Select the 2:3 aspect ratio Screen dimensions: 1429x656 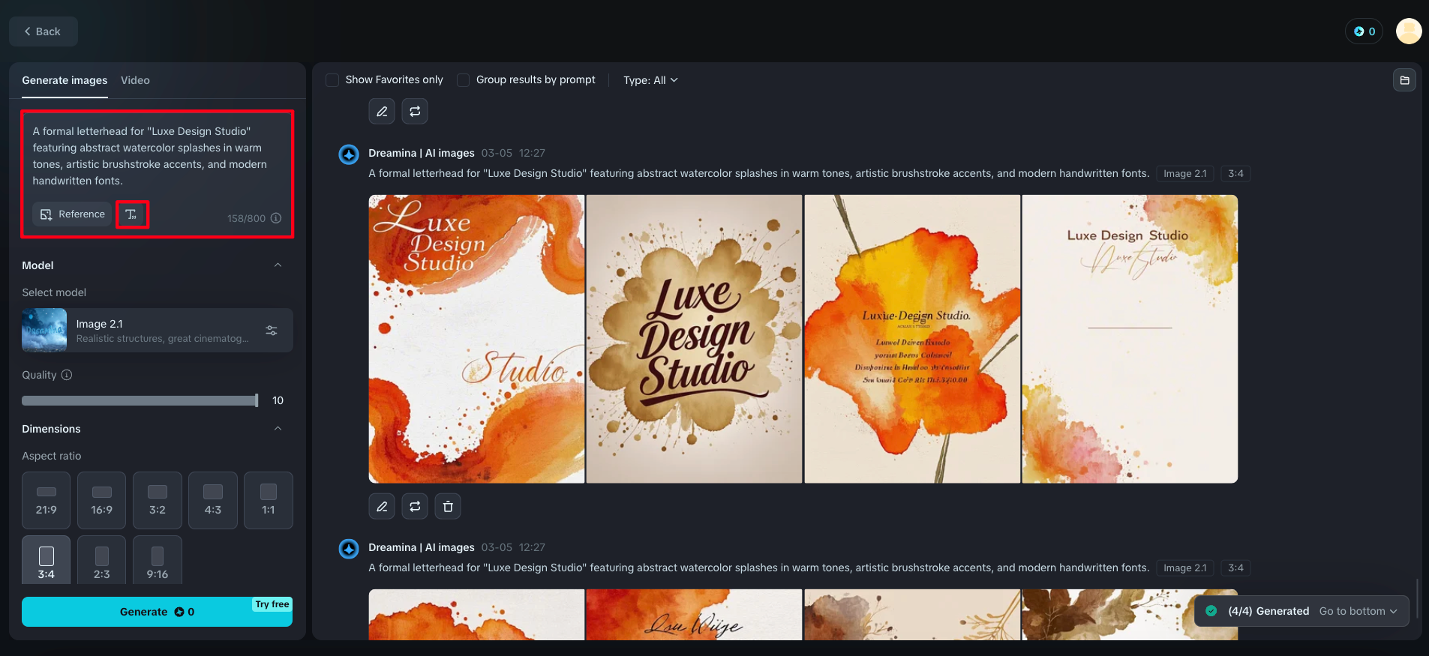point(102,560)
